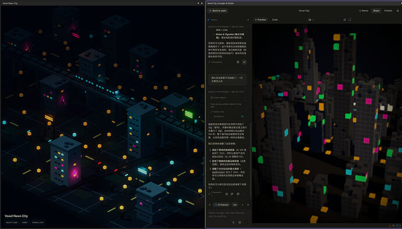Click the Share button
Image resolution: width=402 pixels, height=229 pixels.
pyautogui.click(x=376, y=10)
